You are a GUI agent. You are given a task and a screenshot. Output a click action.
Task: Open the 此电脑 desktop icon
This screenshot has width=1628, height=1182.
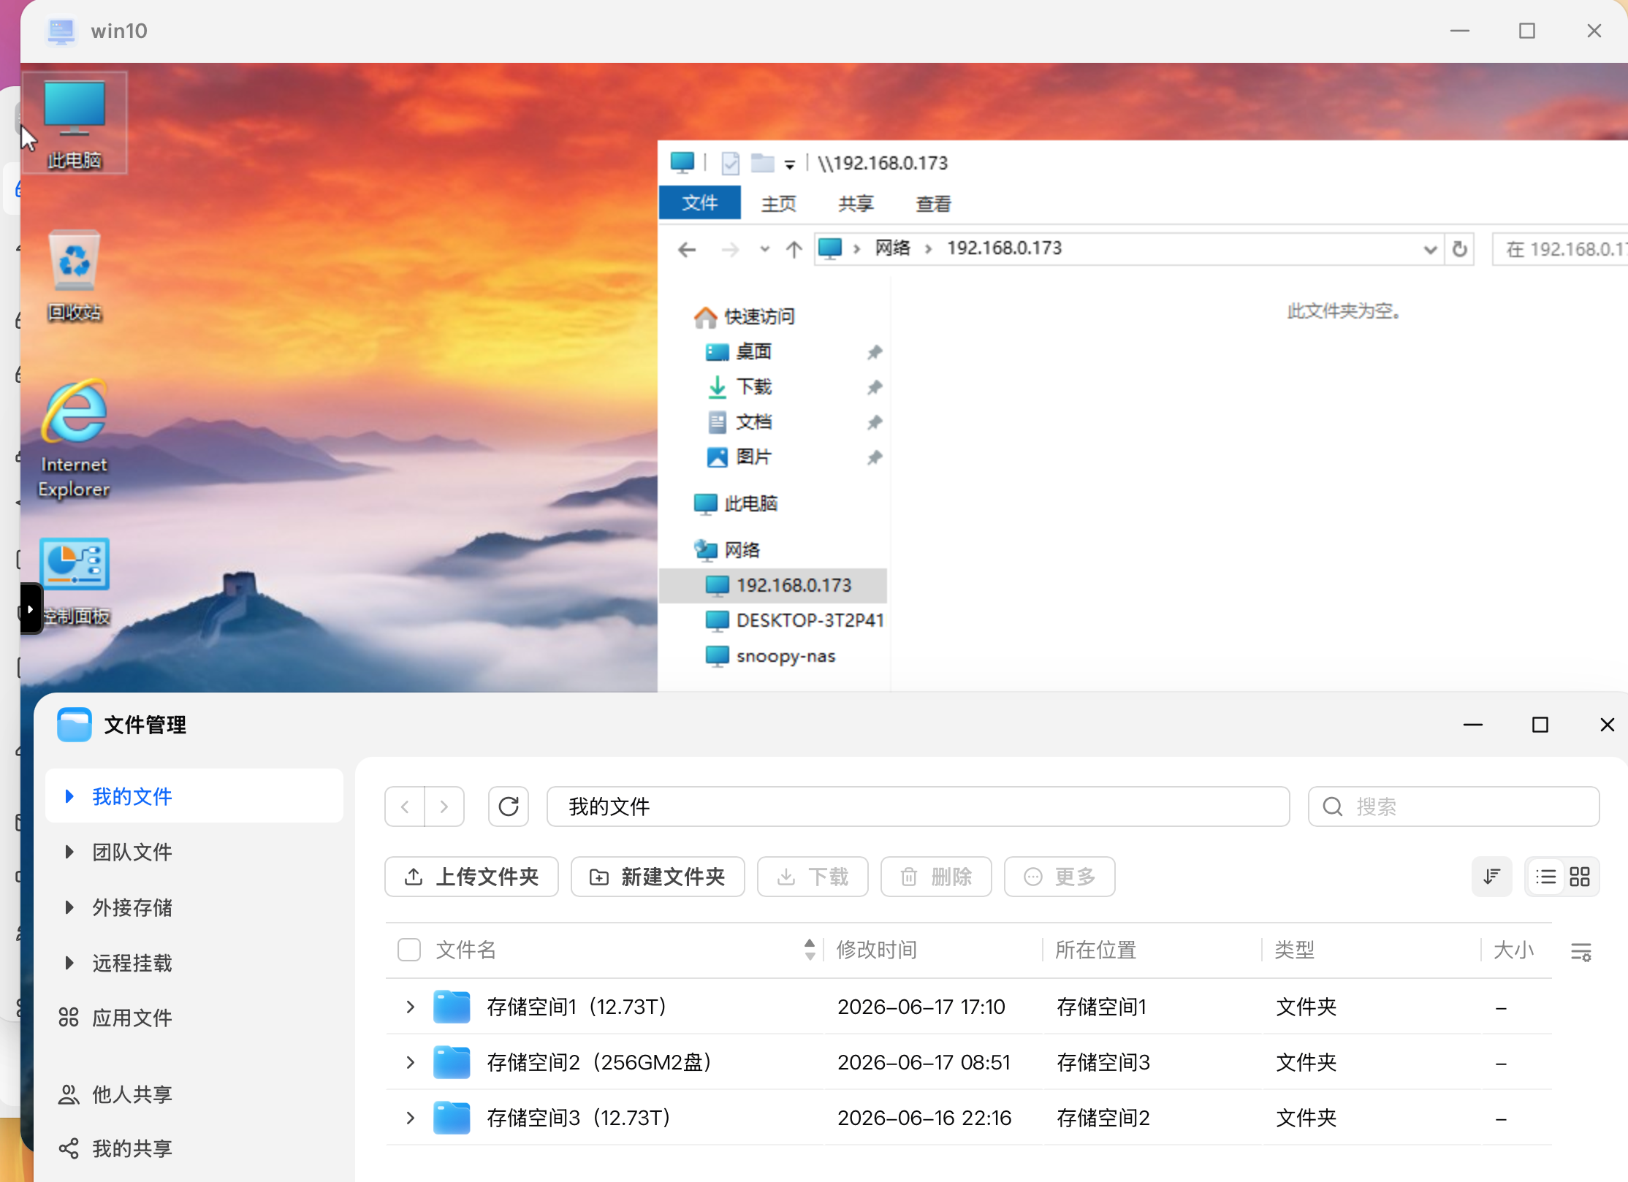[x=75, y=123]
